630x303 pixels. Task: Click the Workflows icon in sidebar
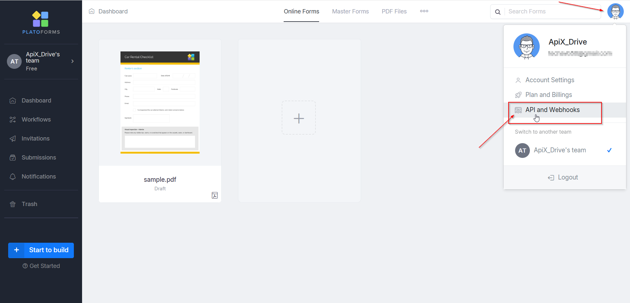tap(13, 120)
